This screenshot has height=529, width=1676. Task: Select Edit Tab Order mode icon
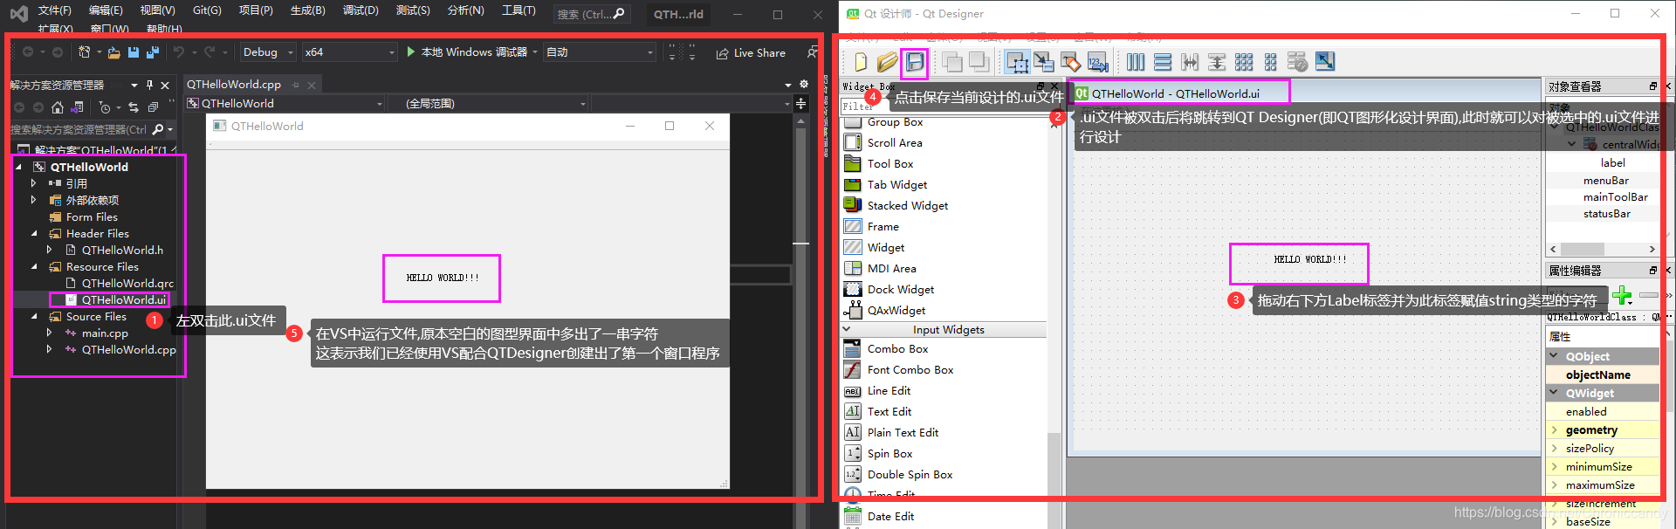coord(1098,62)
